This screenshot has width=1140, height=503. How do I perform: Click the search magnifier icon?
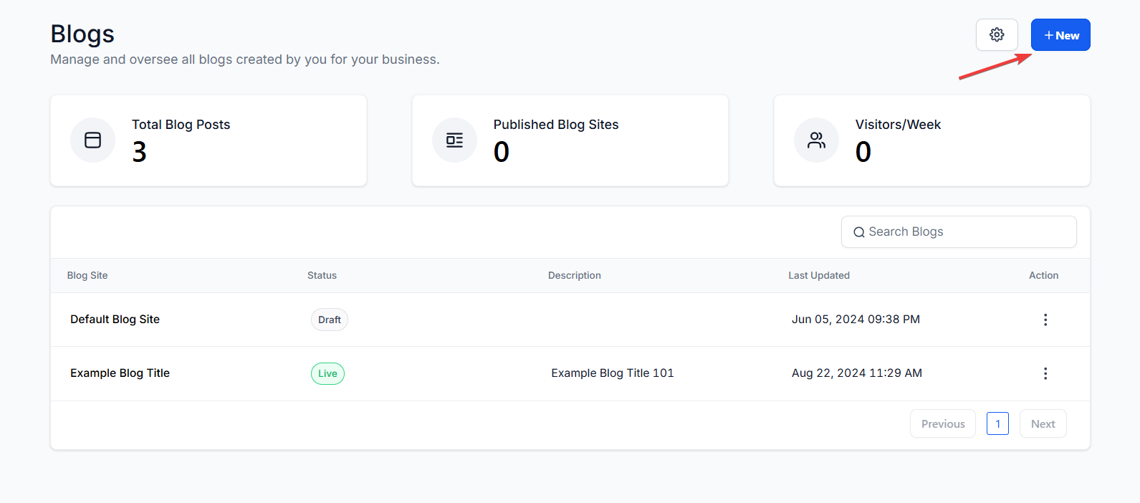click(858, 232)
